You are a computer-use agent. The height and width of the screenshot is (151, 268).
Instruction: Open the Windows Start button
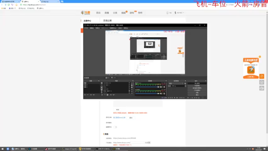[2, 149]
